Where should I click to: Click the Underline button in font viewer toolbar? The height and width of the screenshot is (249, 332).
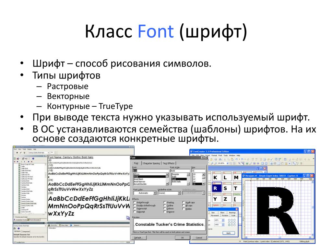[x=24, y=152]
